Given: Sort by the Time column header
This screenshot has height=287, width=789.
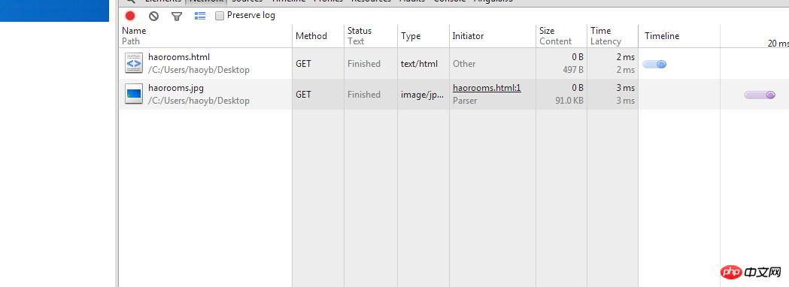Looking at the screenshot, I should tap(600, 31).
